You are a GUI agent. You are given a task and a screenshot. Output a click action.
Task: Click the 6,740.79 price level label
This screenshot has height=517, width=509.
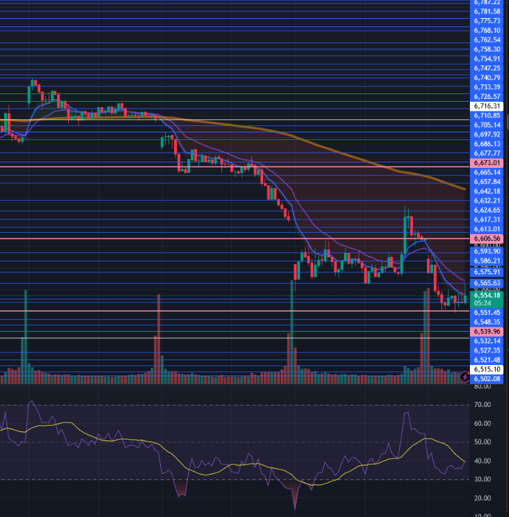(x=487, y=78)
